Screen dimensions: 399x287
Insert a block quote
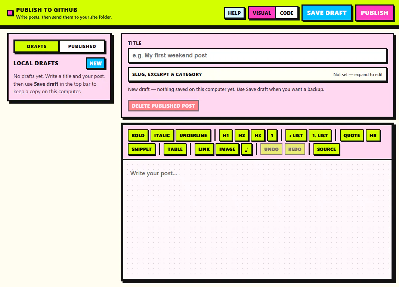click(x=352, y=135)
